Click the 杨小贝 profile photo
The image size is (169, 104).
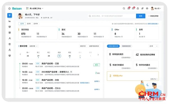coord(20,16)
